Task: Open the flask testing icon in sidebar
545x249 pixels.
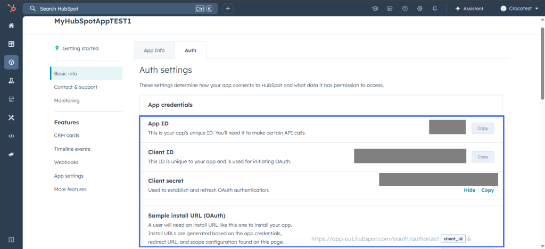Action: point(11,81)
